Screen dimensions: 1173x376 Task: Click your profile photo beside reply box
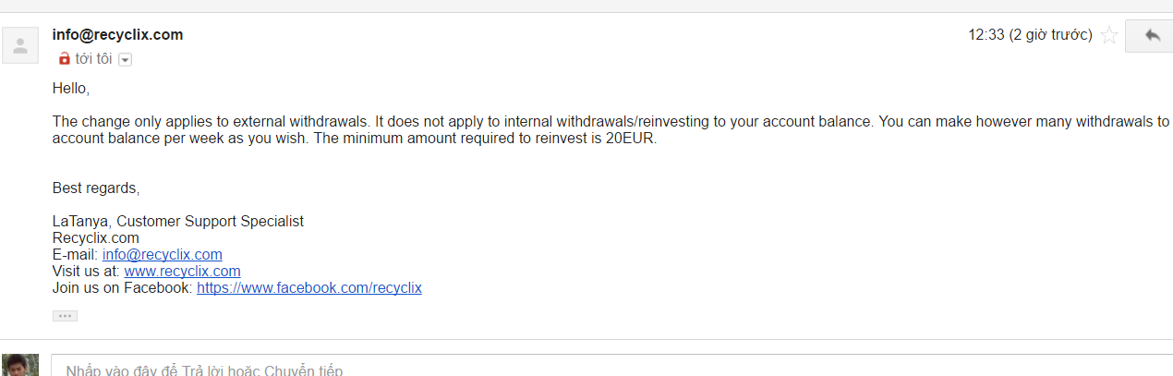(20, 365)
